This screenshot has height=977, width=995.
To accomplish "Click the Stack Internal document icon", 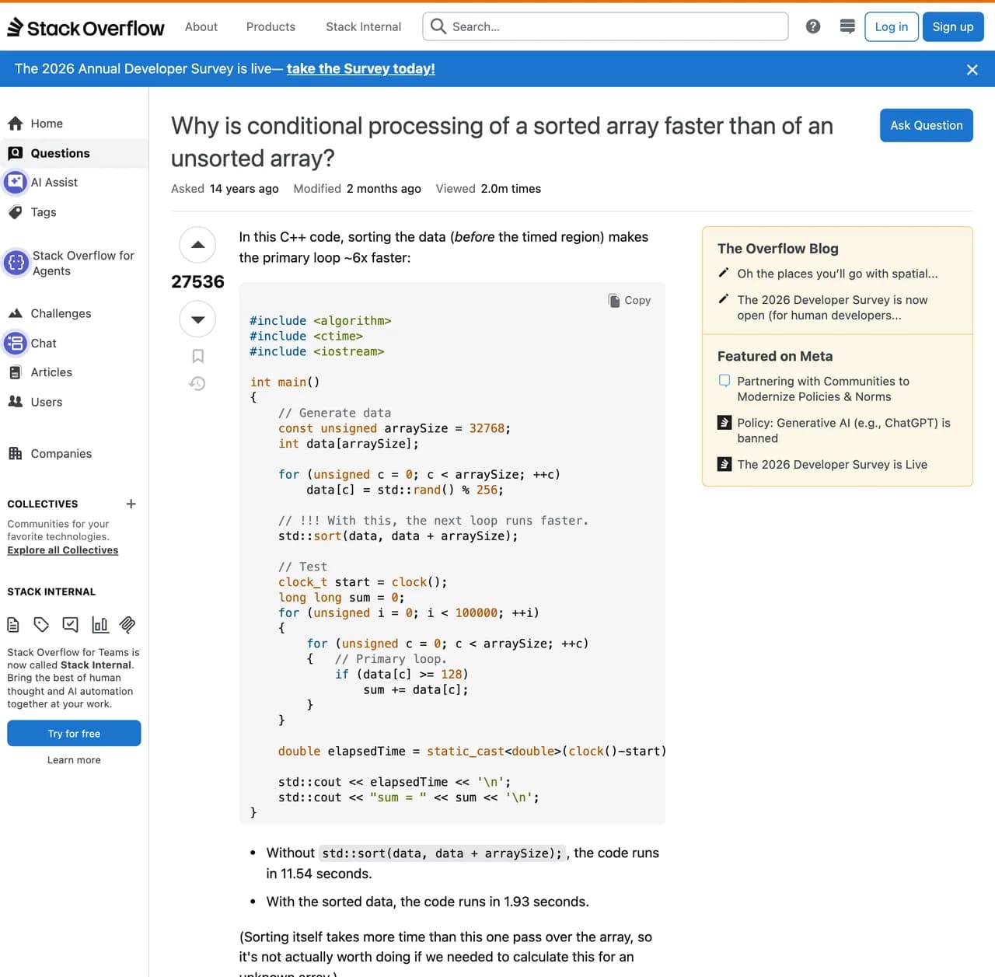I will [x=13, y=624].
